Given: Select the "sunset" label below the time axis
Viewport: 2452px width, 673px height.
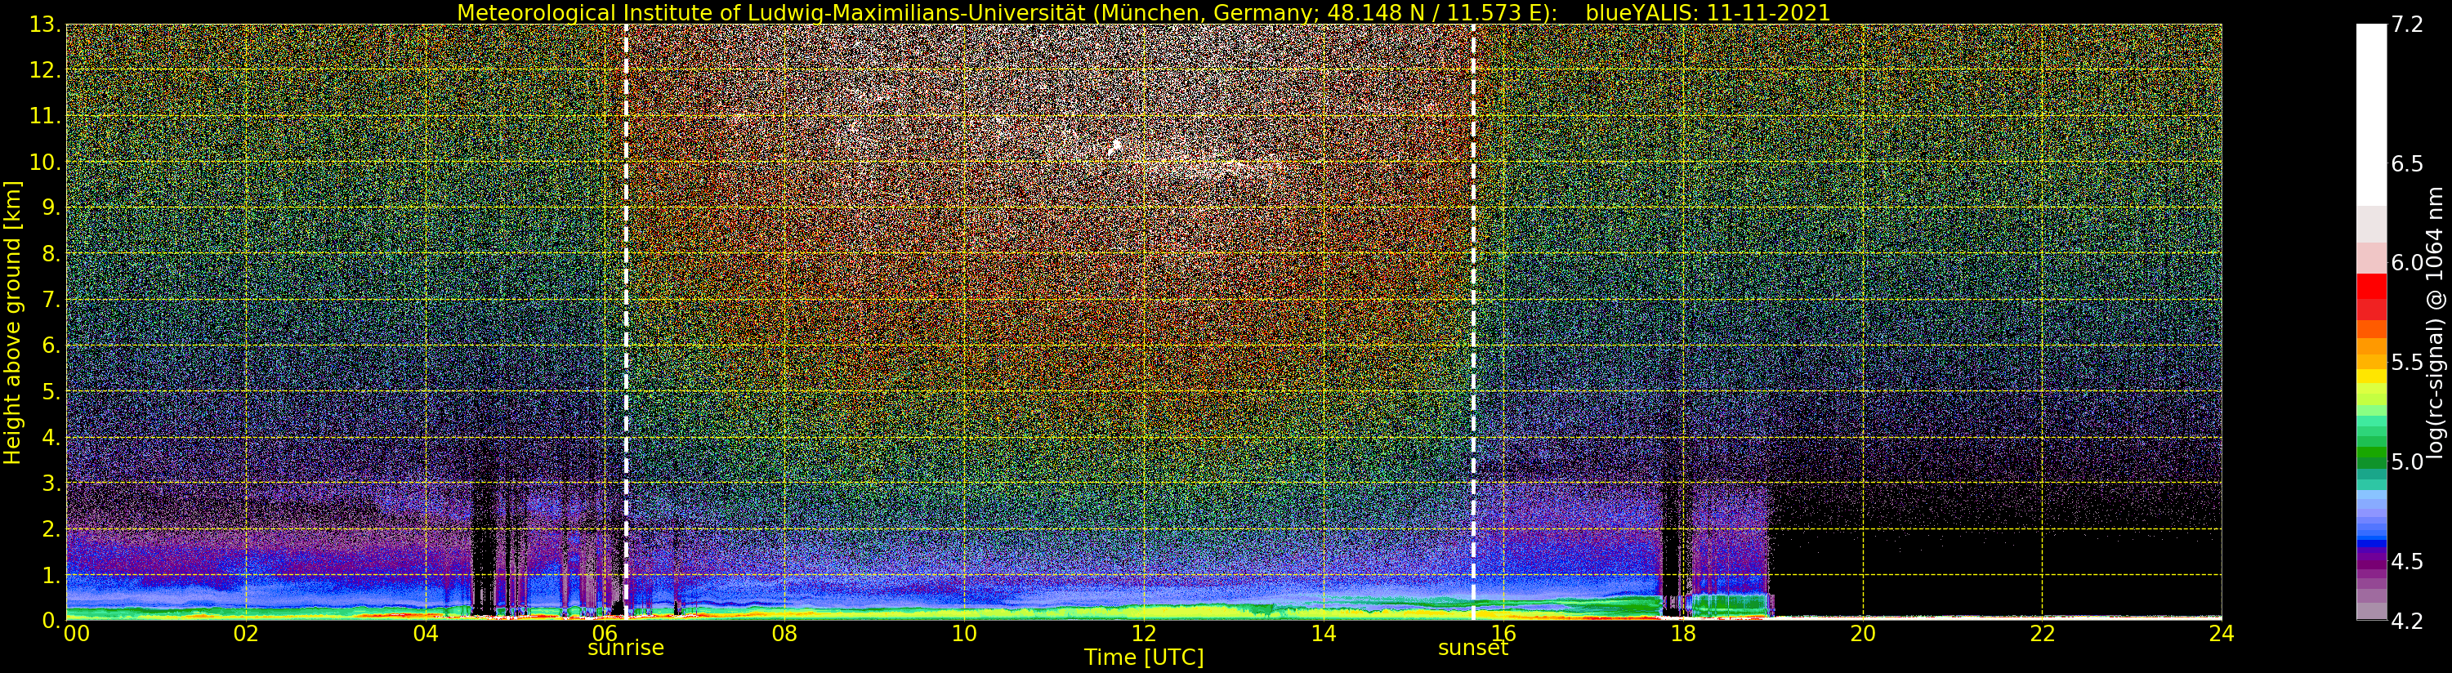Looking at the screenshot, I should coord(1472,648).
